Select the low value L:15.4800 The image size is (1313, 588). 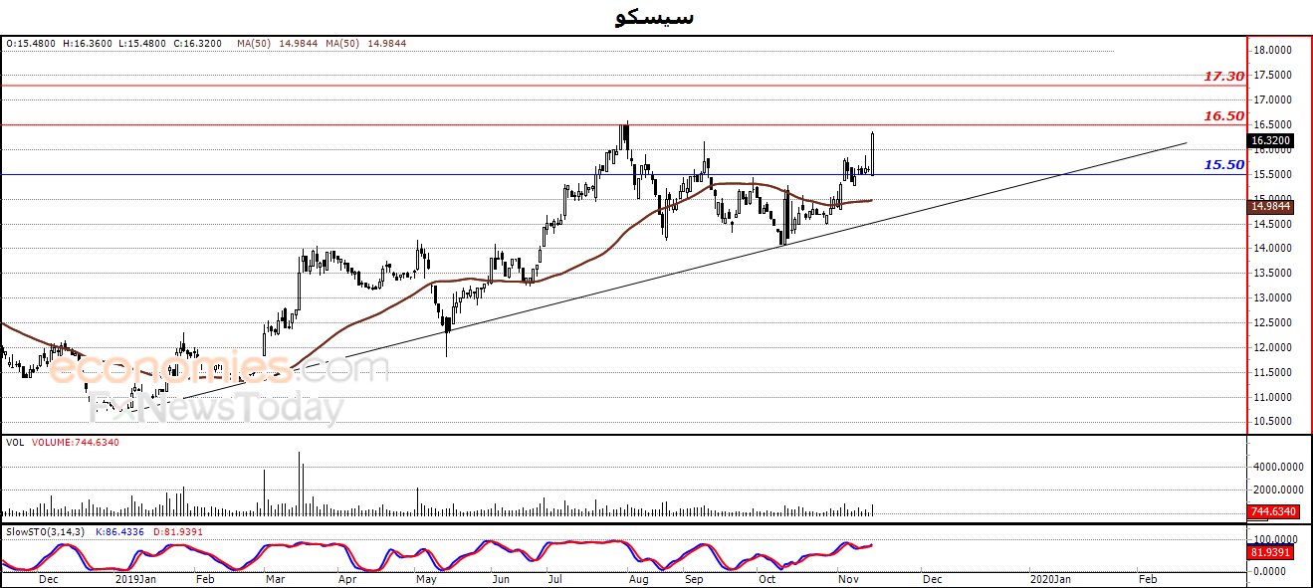tap(142, 44)
